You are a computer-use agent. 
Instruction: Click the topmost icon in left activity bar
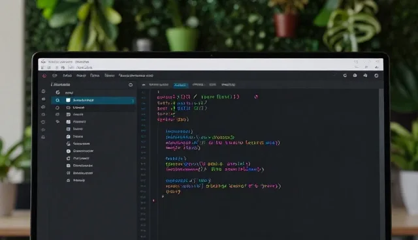point(43,91)
